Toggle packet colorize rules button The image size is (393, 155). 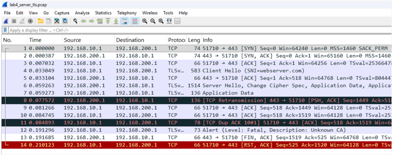(134, 21)
